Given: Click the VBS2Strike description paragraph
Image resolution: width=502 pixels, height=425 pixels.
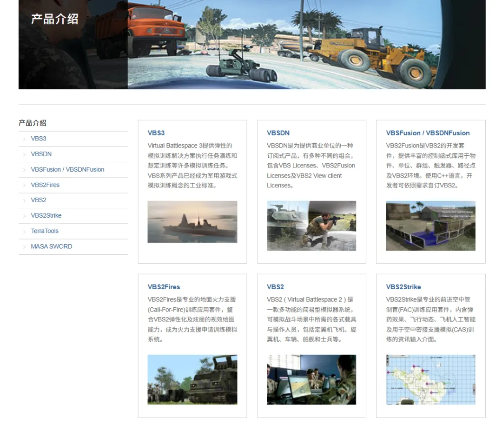Looking at the screenshot, I should (x=430, y=319).
